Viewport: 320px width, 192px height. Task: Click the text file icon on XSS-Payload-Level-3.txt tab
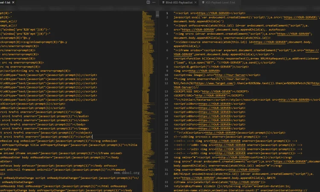point(203,3)
